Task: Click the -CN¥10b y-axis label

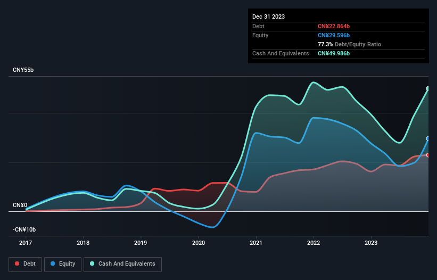Action: point(24,229)
